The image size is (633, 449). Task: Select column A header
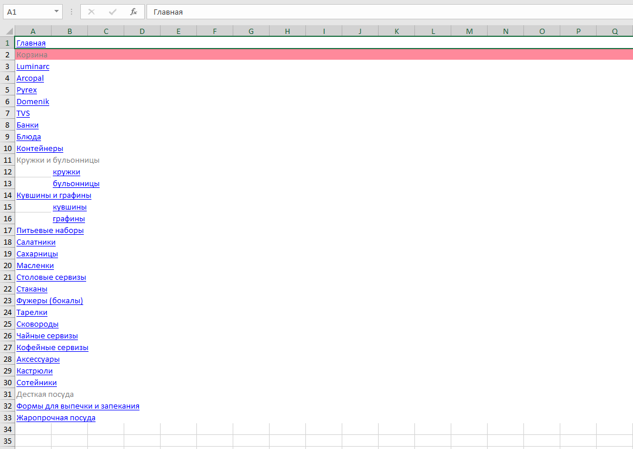coord(33,31)
